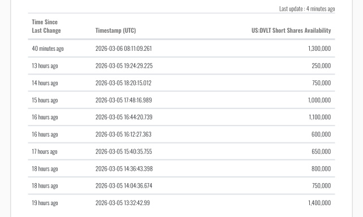The width and height of the screenshot is (363, 217).
Task: Click timestamp 2026-03-06 08:11:09.261
Action: (124, 49)
